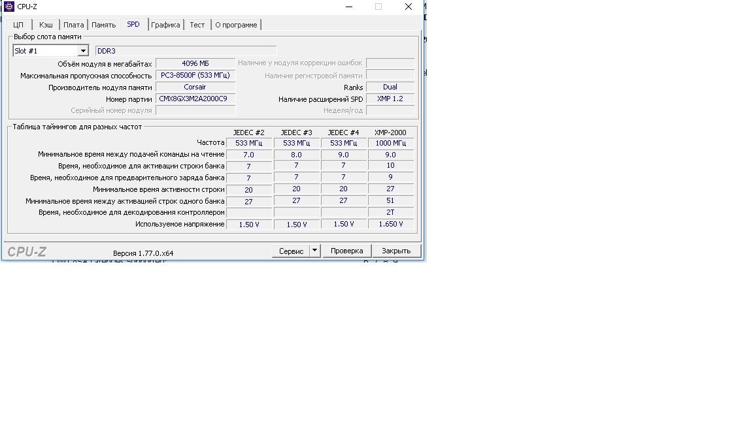Select the 1.650 V voltage cell
This screenshot has width=753, height=423.
click(390, 224)
